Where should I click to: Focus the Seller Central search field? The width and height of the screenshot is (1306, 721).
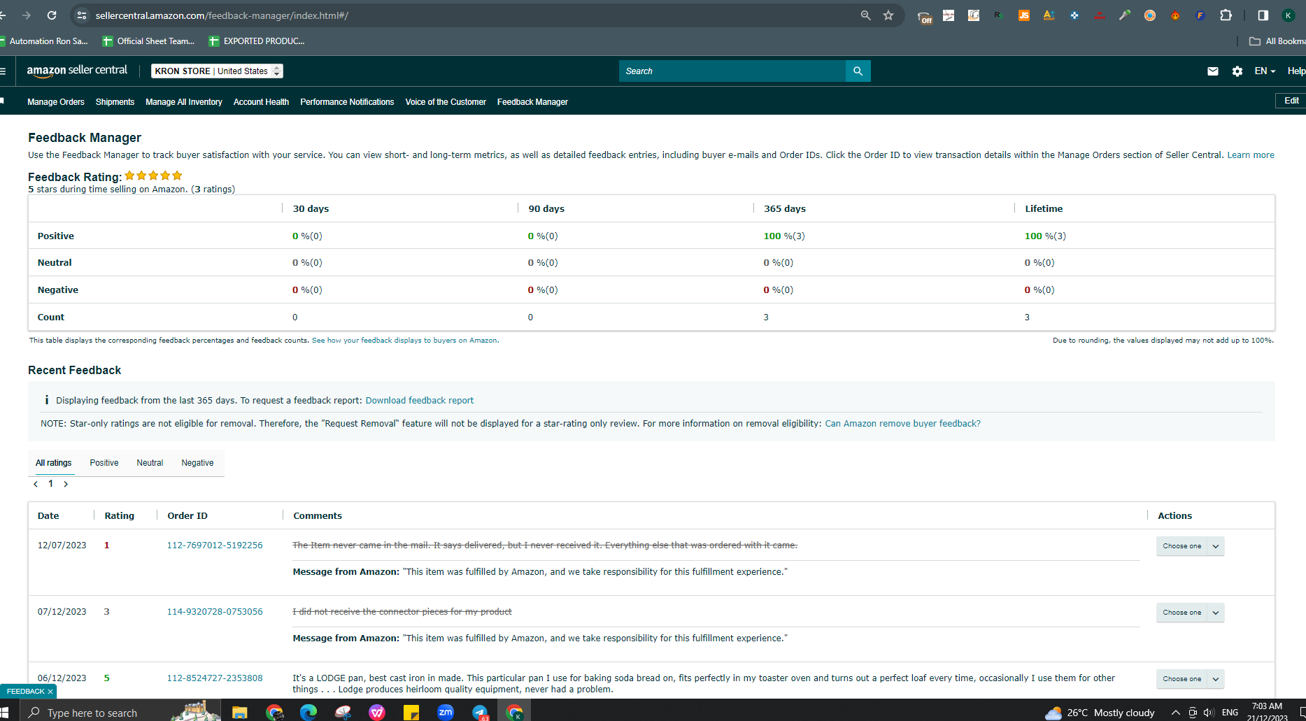pyautogui.click(x=732, y=71)
